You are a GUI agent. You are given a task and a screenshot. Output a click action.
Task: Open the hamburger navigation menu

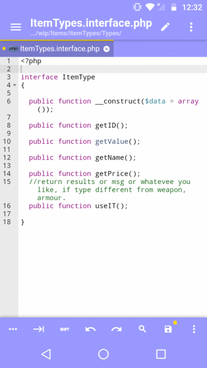coord(16,27)
